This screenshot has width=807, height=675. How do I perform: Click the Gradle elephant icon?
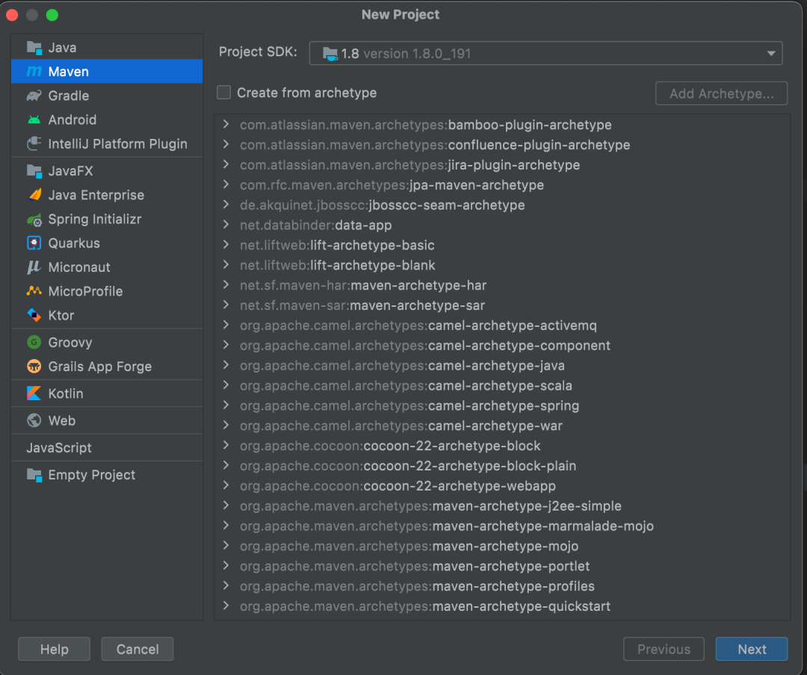34,96
